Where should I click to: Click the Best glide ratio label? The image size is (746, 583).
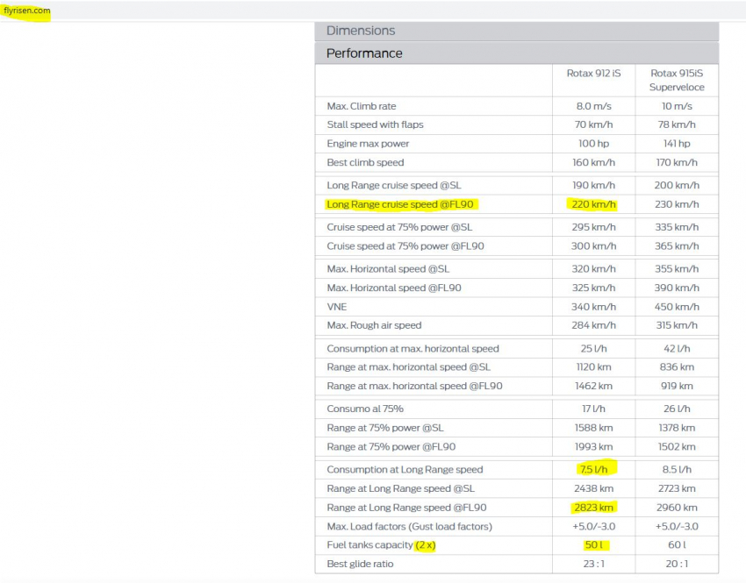click(360, 565)
